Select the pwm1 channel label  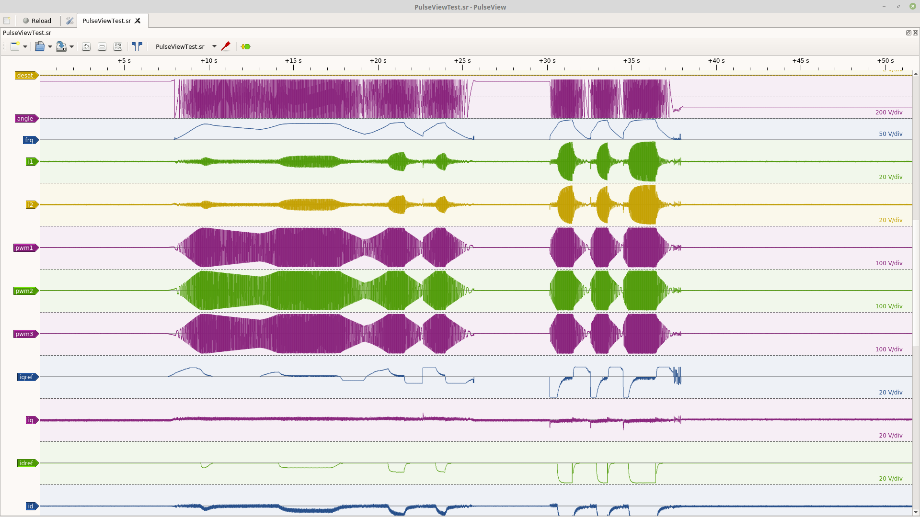[x=24, y=247]
